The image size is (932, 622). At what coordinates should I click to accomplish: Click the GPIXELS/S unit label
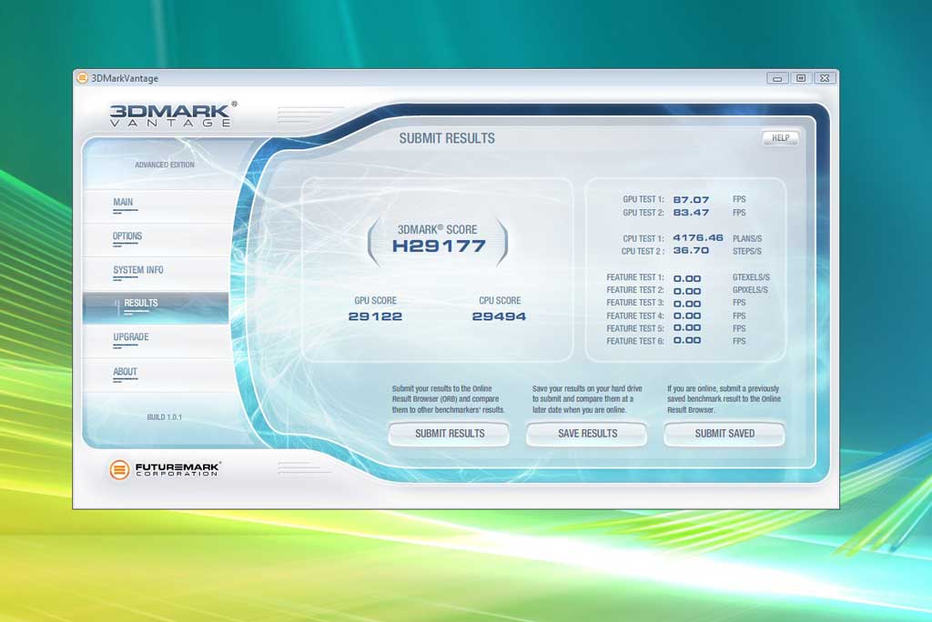750,290
